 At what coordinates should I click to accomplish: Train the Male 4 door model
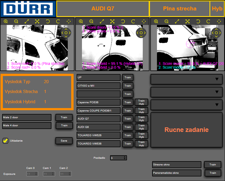64,125
